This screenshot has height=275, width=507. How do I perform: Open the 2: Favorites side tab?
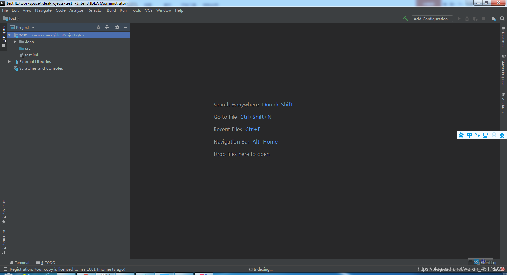(x=4, y=212)
